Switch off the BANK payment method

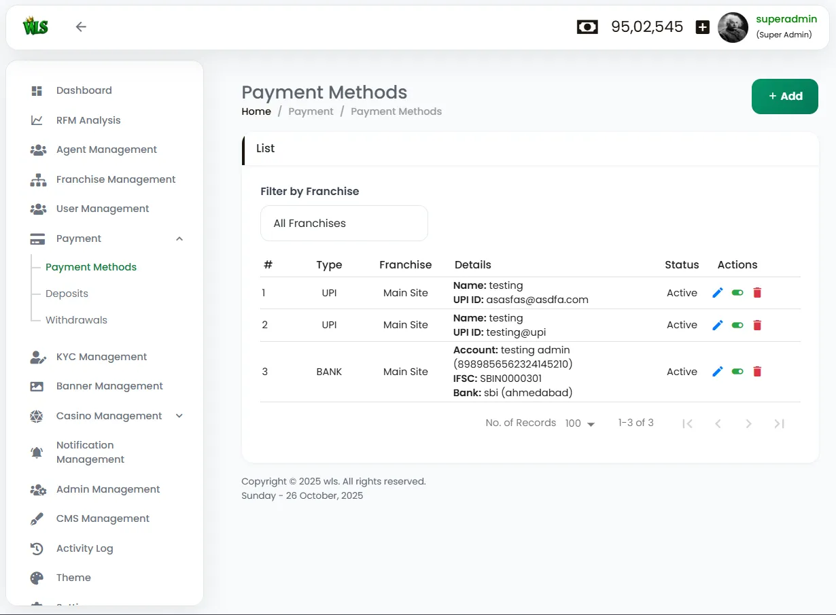click(737, 372)
